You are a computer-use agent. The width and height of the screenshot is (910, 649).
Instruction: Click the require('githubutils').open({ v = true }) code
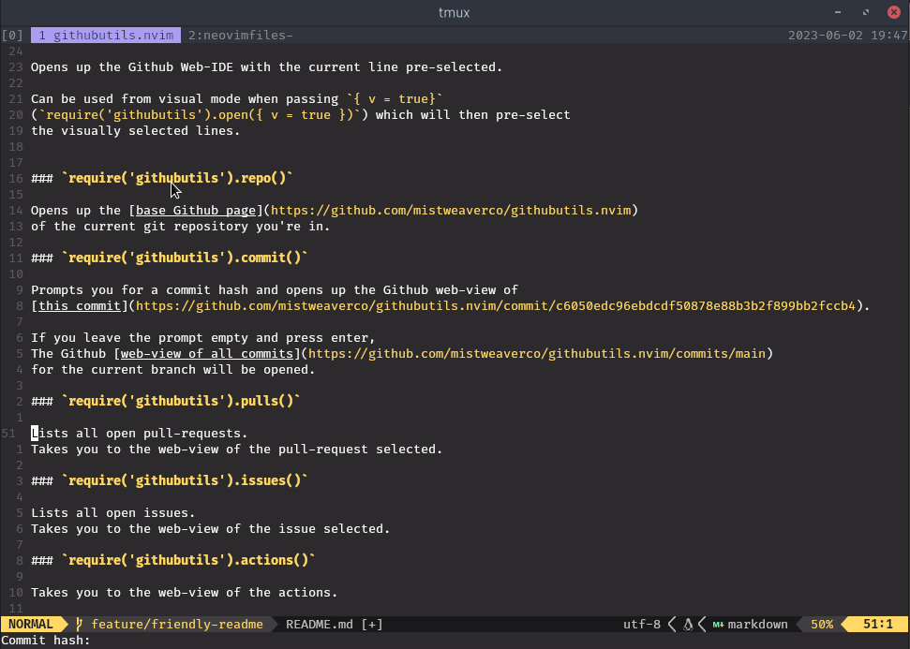point(200,115)
